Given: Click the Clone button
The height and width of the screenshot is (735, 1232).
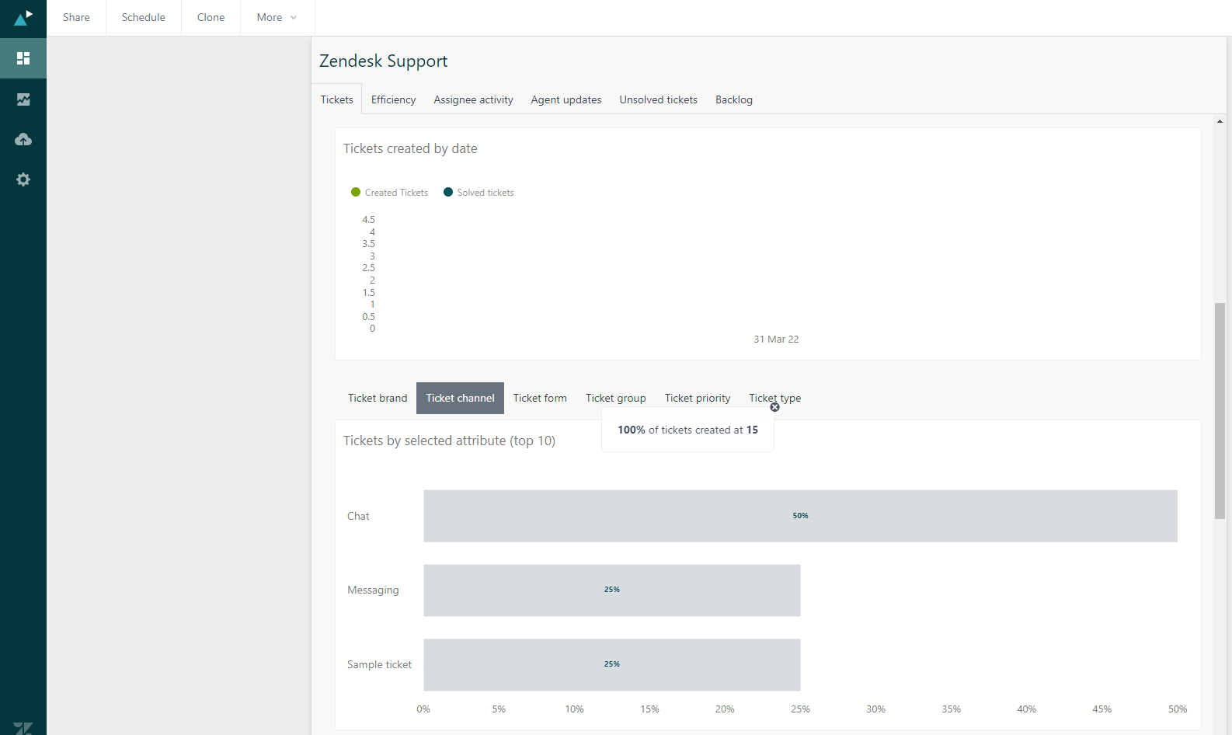Looking at the screenshot, I should tap(211, 17).
